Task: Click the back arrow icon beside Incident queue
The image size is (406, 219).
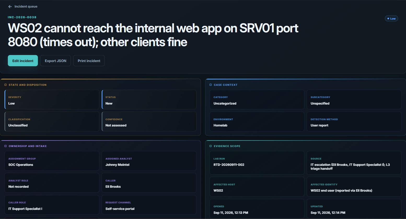Action: point(10,7)
